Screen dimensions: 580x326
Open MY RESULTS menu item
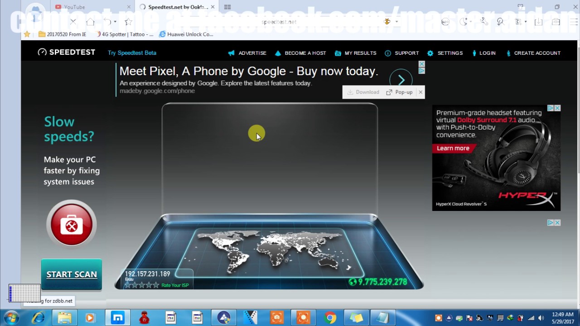tap(356, 53)
